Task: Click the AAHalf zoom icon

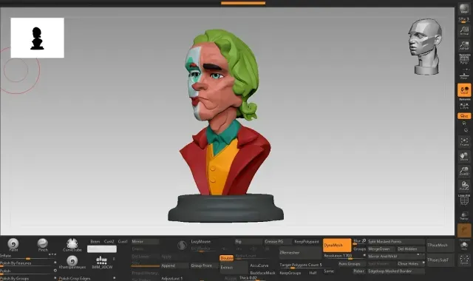Action: (464, 46)
